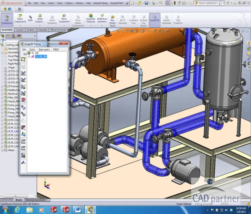Open Appearances tab in right task pane
Image resolution: width=251 pixels, height=214 pixels.
[x=249, y=63]
